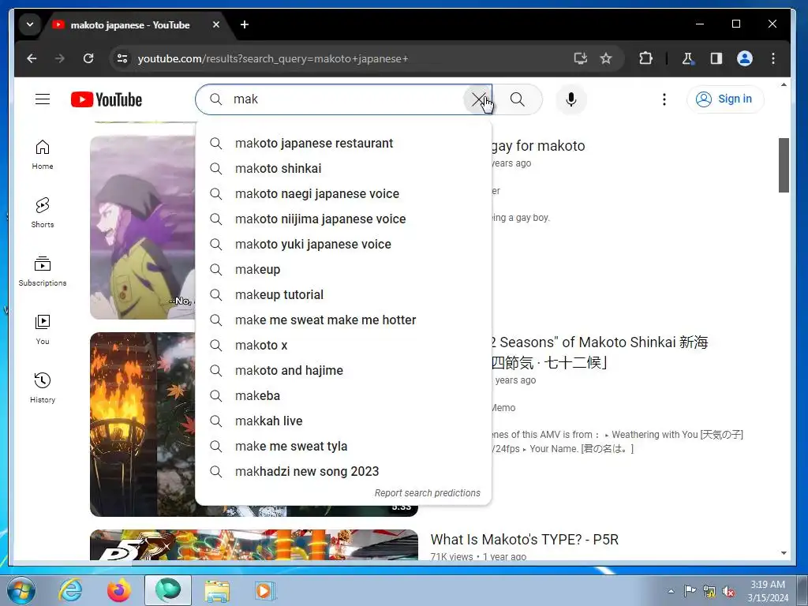Image resolution: width=808 pixels, height=606 pixels.
Task: Expand the tab search dropdown
Action: [x=30, y=24]
